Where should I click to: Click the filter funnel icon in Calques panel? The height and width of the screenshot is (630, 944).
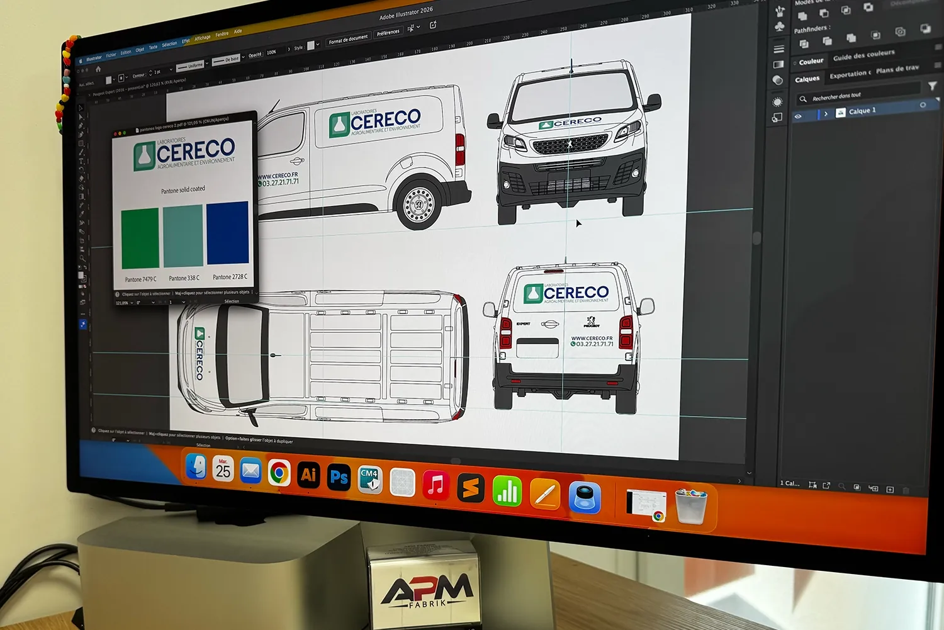point(932,86)
